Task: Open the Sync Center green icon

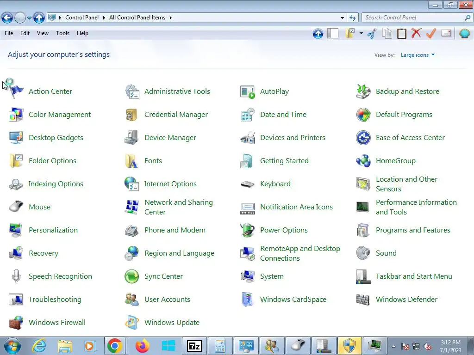Action: [x=131, y=276]
